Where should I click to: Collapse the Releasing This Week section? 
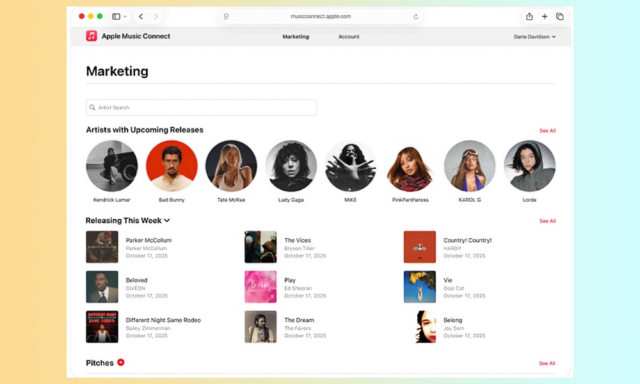tap(167, 220)
